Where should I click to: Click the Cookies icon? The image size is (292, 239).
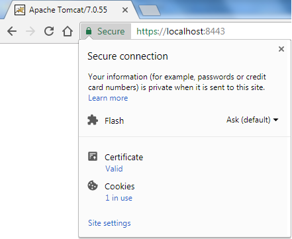(93, 185)
